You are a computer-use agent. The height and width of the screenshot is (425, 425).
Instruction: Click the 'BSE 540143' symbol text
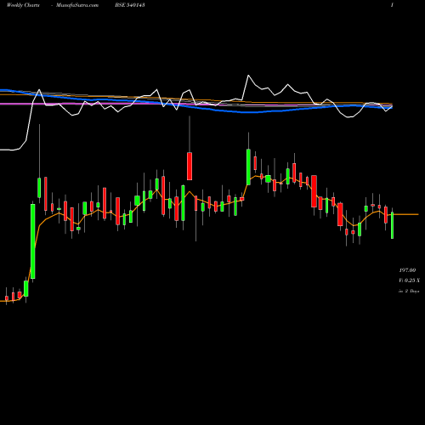[130, 5]
